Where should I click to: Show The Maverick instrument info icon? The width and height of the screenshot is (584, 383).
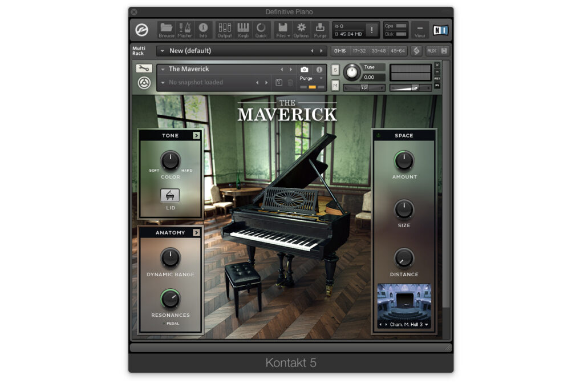pyautogui.click(x=319, y=70)
